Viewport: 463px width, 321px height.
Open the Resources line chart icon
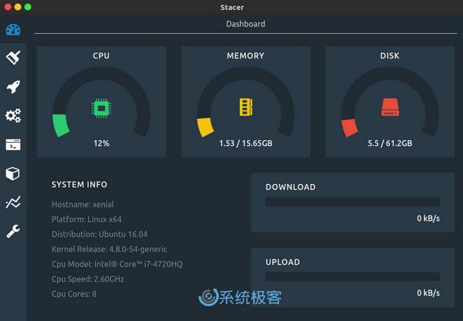click(13, 202)
